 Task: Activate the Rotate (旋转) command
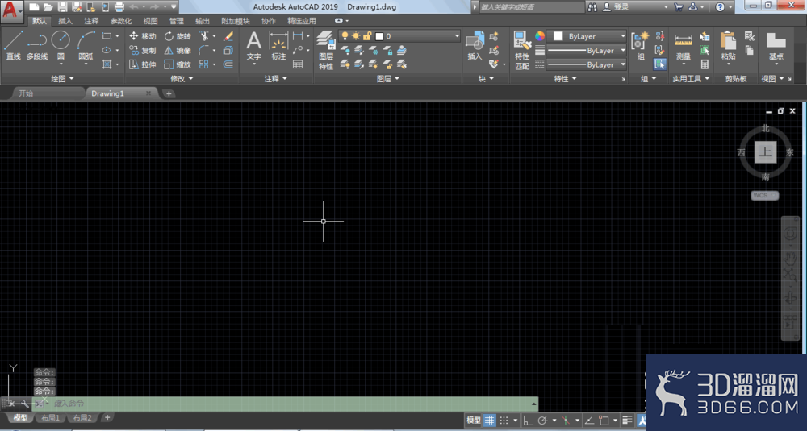point(178,36)
